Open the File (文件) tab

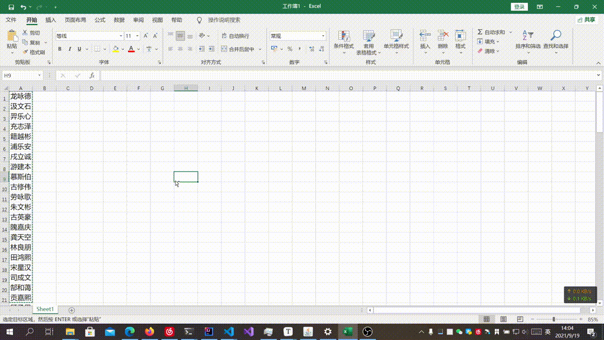11,20
